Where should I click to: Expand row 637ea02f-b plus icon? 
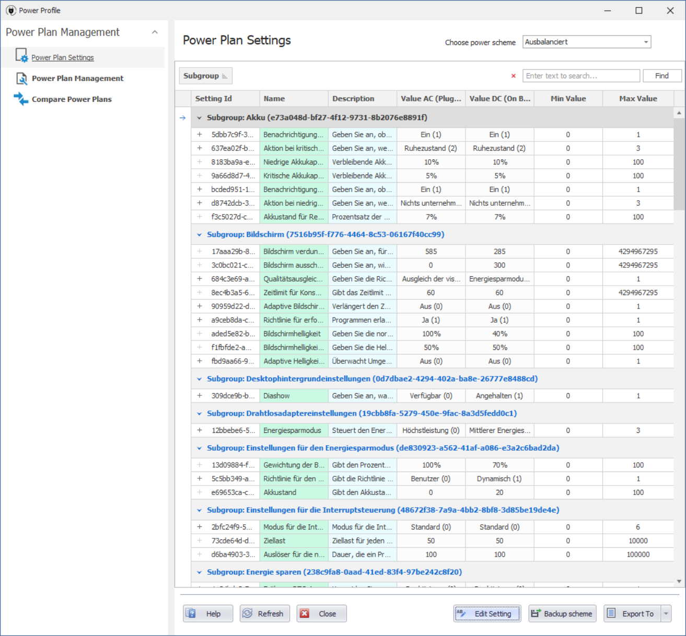pyautogui.click(x=200, y=148)
